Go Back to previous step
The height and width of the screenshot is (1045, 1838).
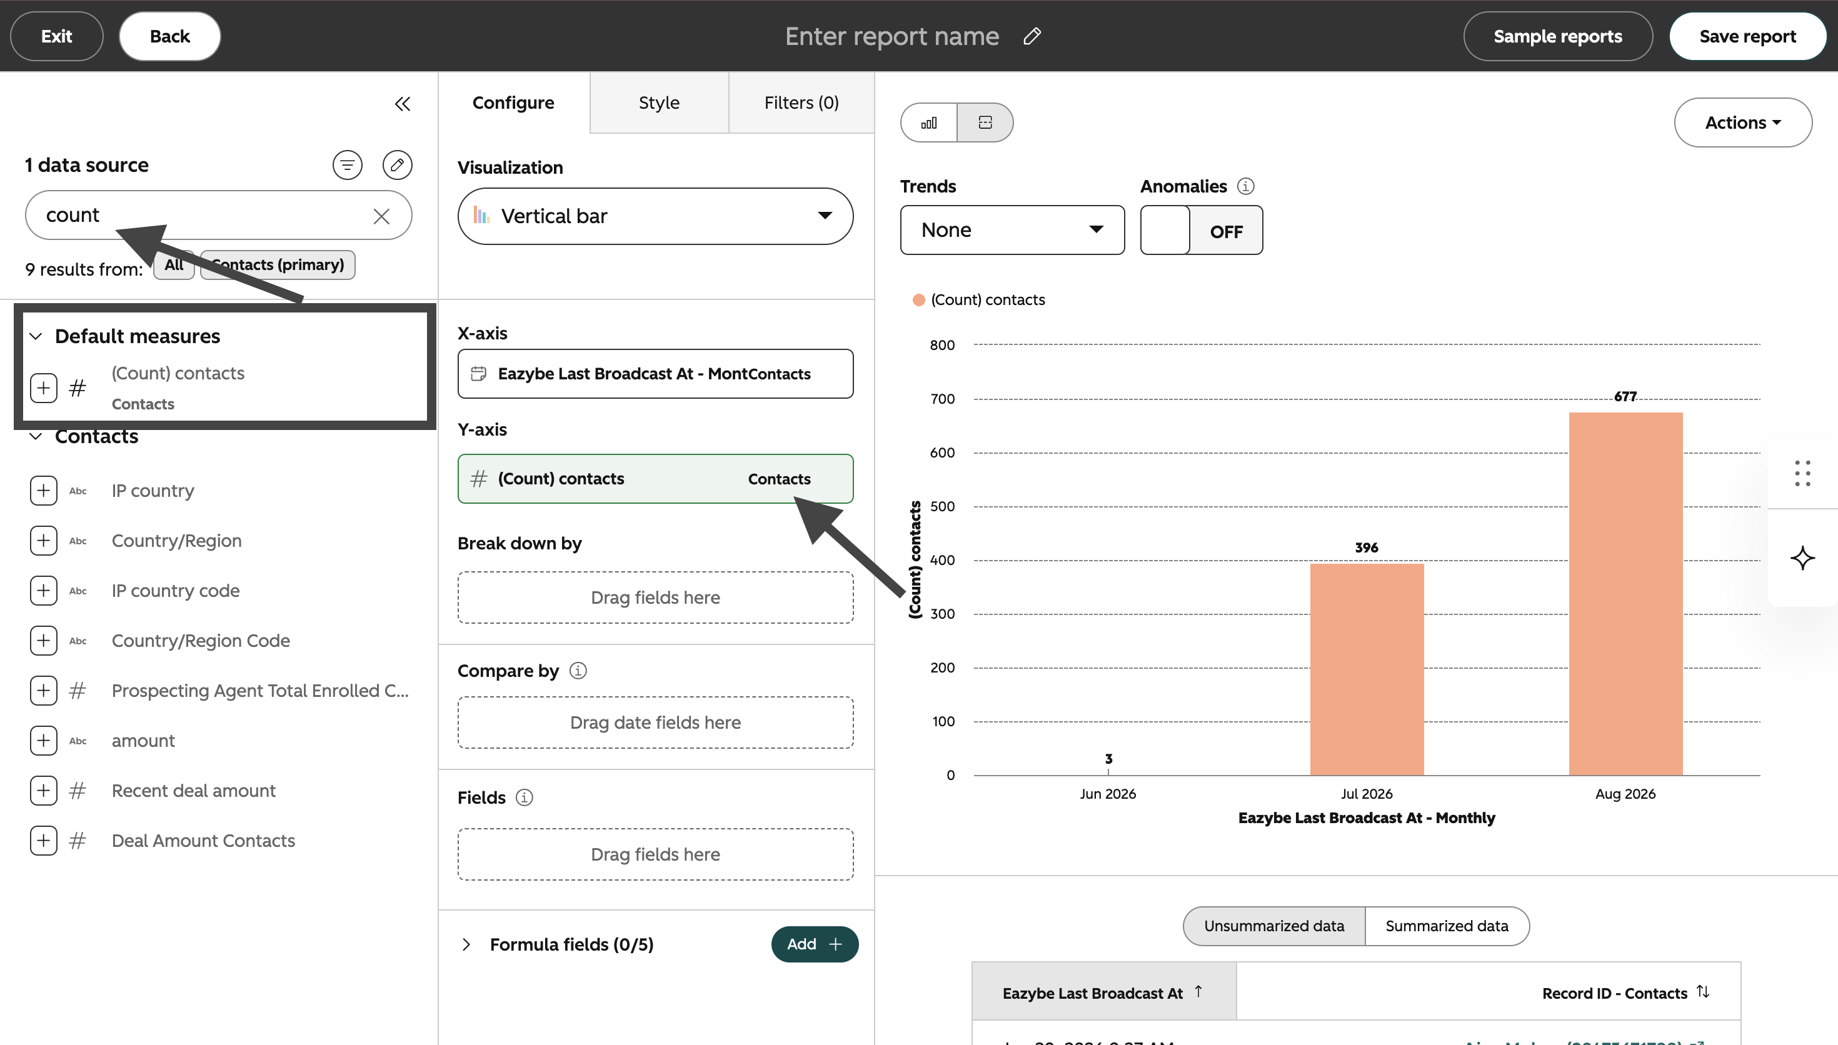pos(169,36)
